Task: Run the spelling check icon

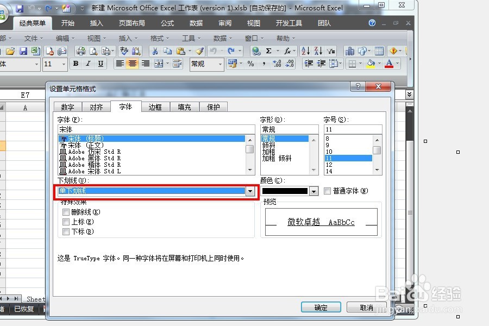Action: pyautogui.click(x=124, y=51)
